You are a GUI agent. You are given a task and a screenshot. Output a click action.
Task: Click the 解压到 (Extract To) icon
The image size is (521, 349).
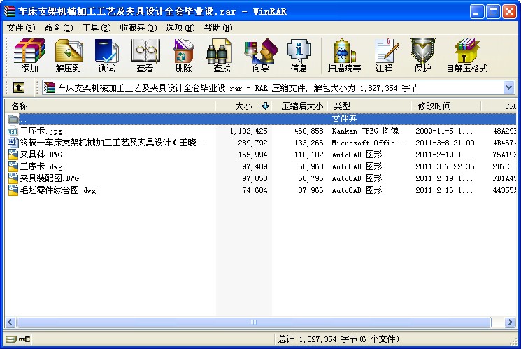pyautogui.click(x=69, y=55)
